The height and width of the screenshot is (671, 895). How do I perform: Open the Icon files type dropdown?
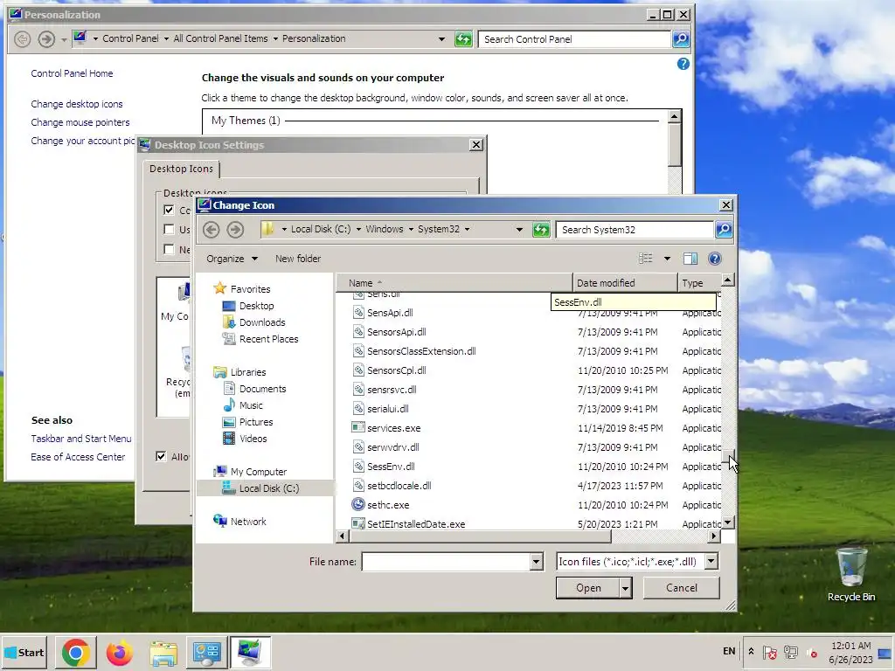[711, 562]
